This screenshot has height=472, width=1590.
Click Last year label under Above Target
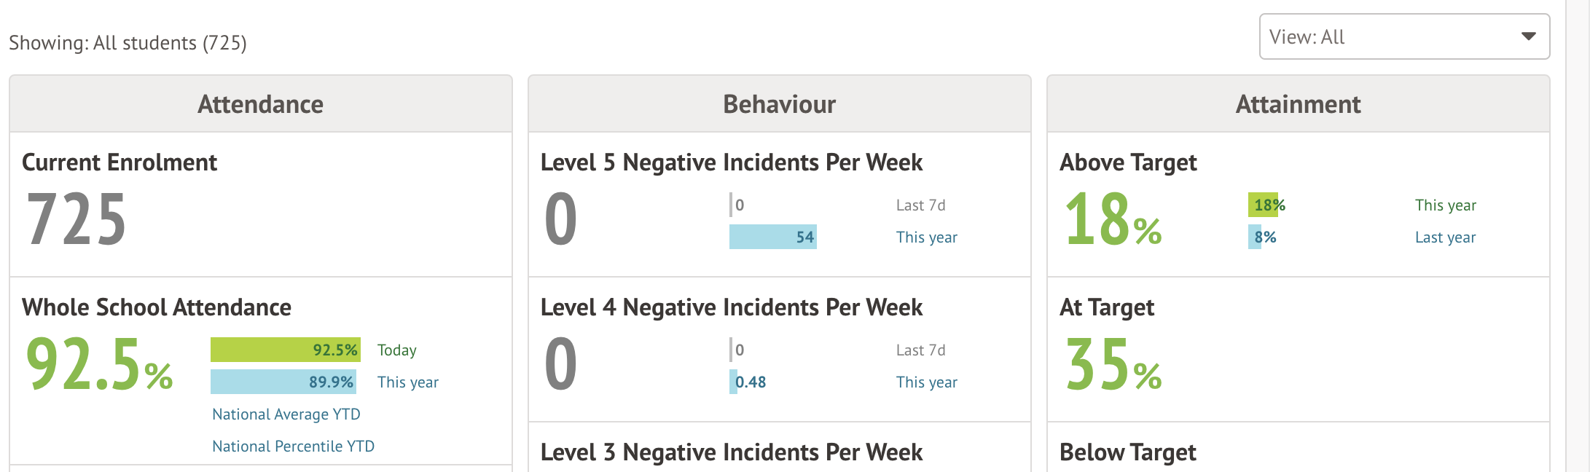click(1445, 237)
